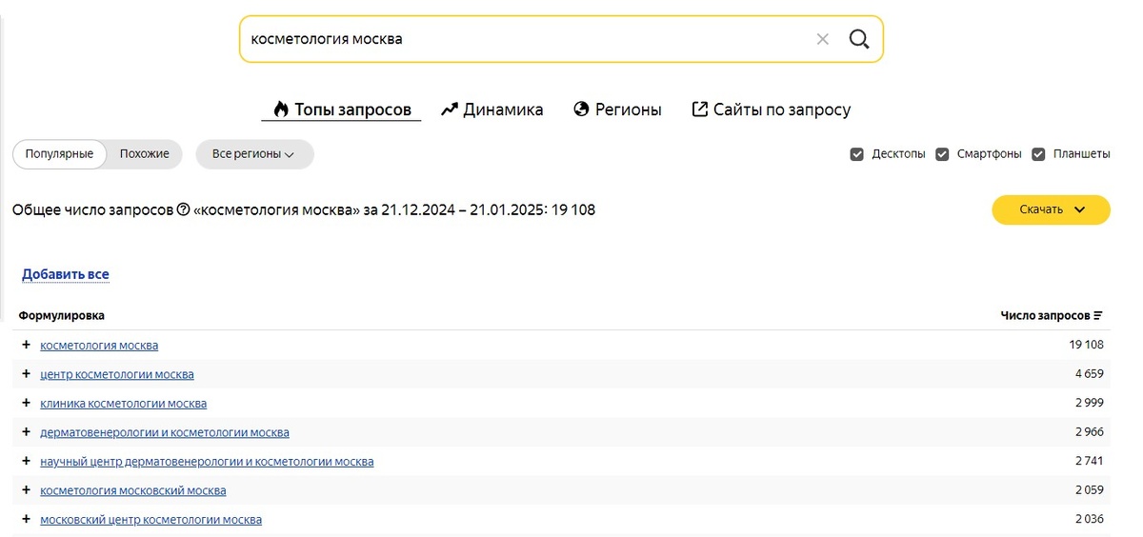Click the sort icon beside Число запросов
Viewport: 1143px width, 537px height.
(x=1098, y=315)
